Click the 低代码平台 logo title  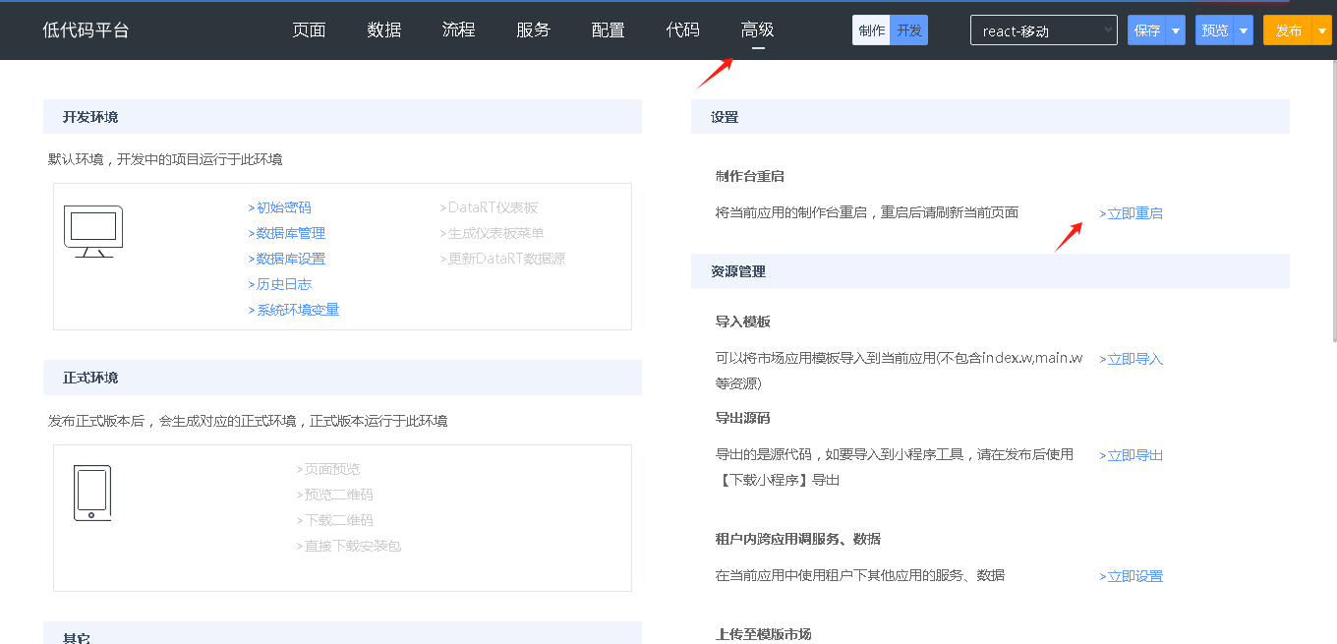click(x=86, y=30)
